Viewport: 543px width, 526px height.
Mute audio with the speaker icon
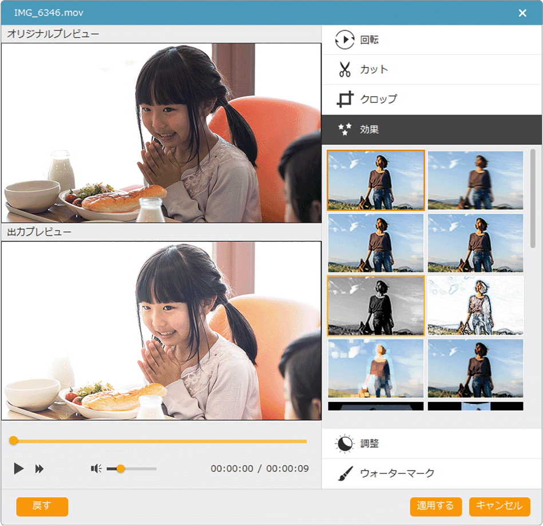click(x=96, y=469)
